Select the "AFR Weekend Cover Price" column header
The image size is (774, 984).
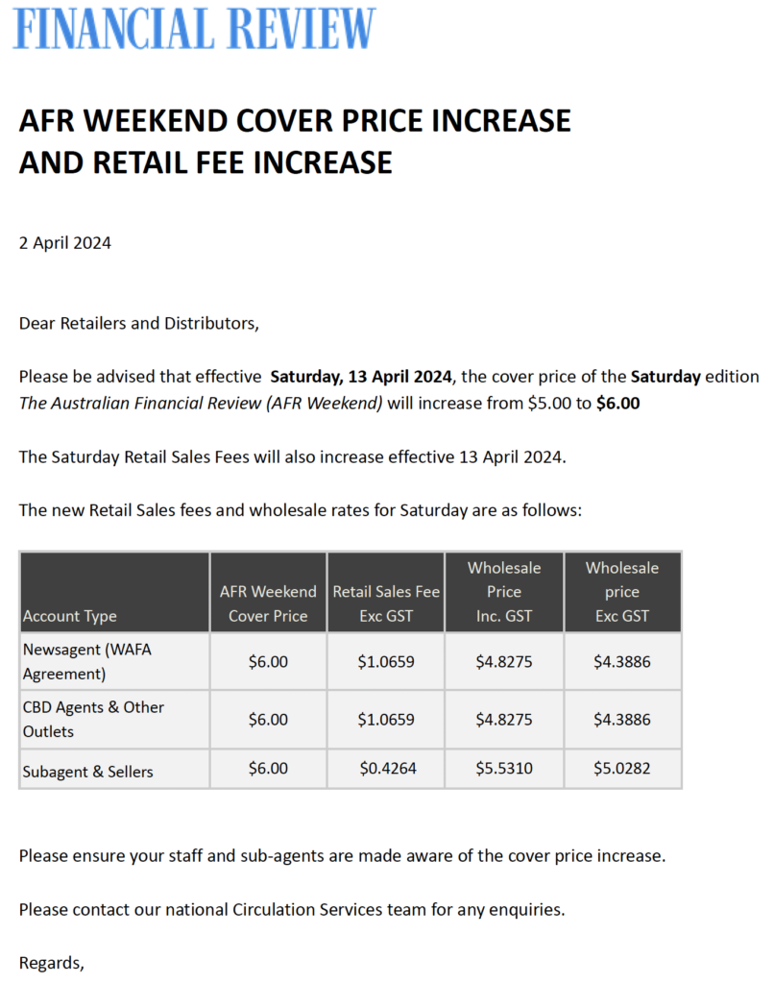click(268, 603)
